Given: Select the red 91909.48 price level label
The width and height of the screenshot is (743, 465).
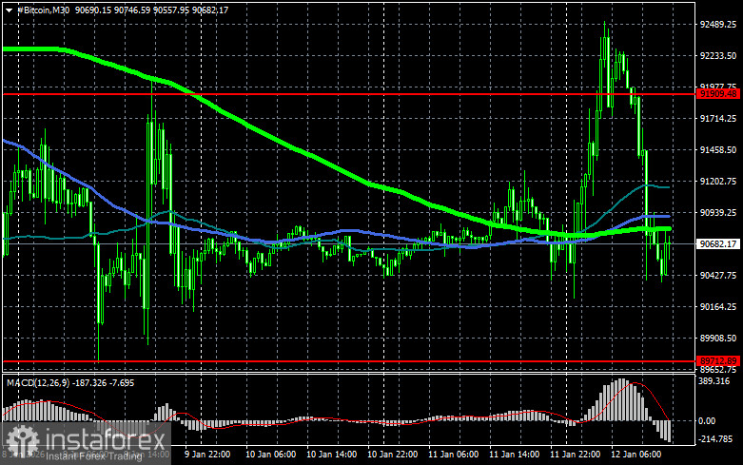Looking at the screenshot, I should click(x=719, y=94).
